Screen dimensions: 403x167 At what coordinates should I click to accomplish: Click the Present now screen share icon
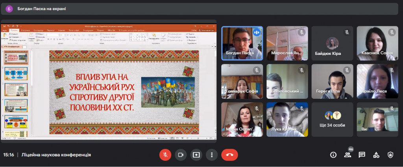(196, 154)
